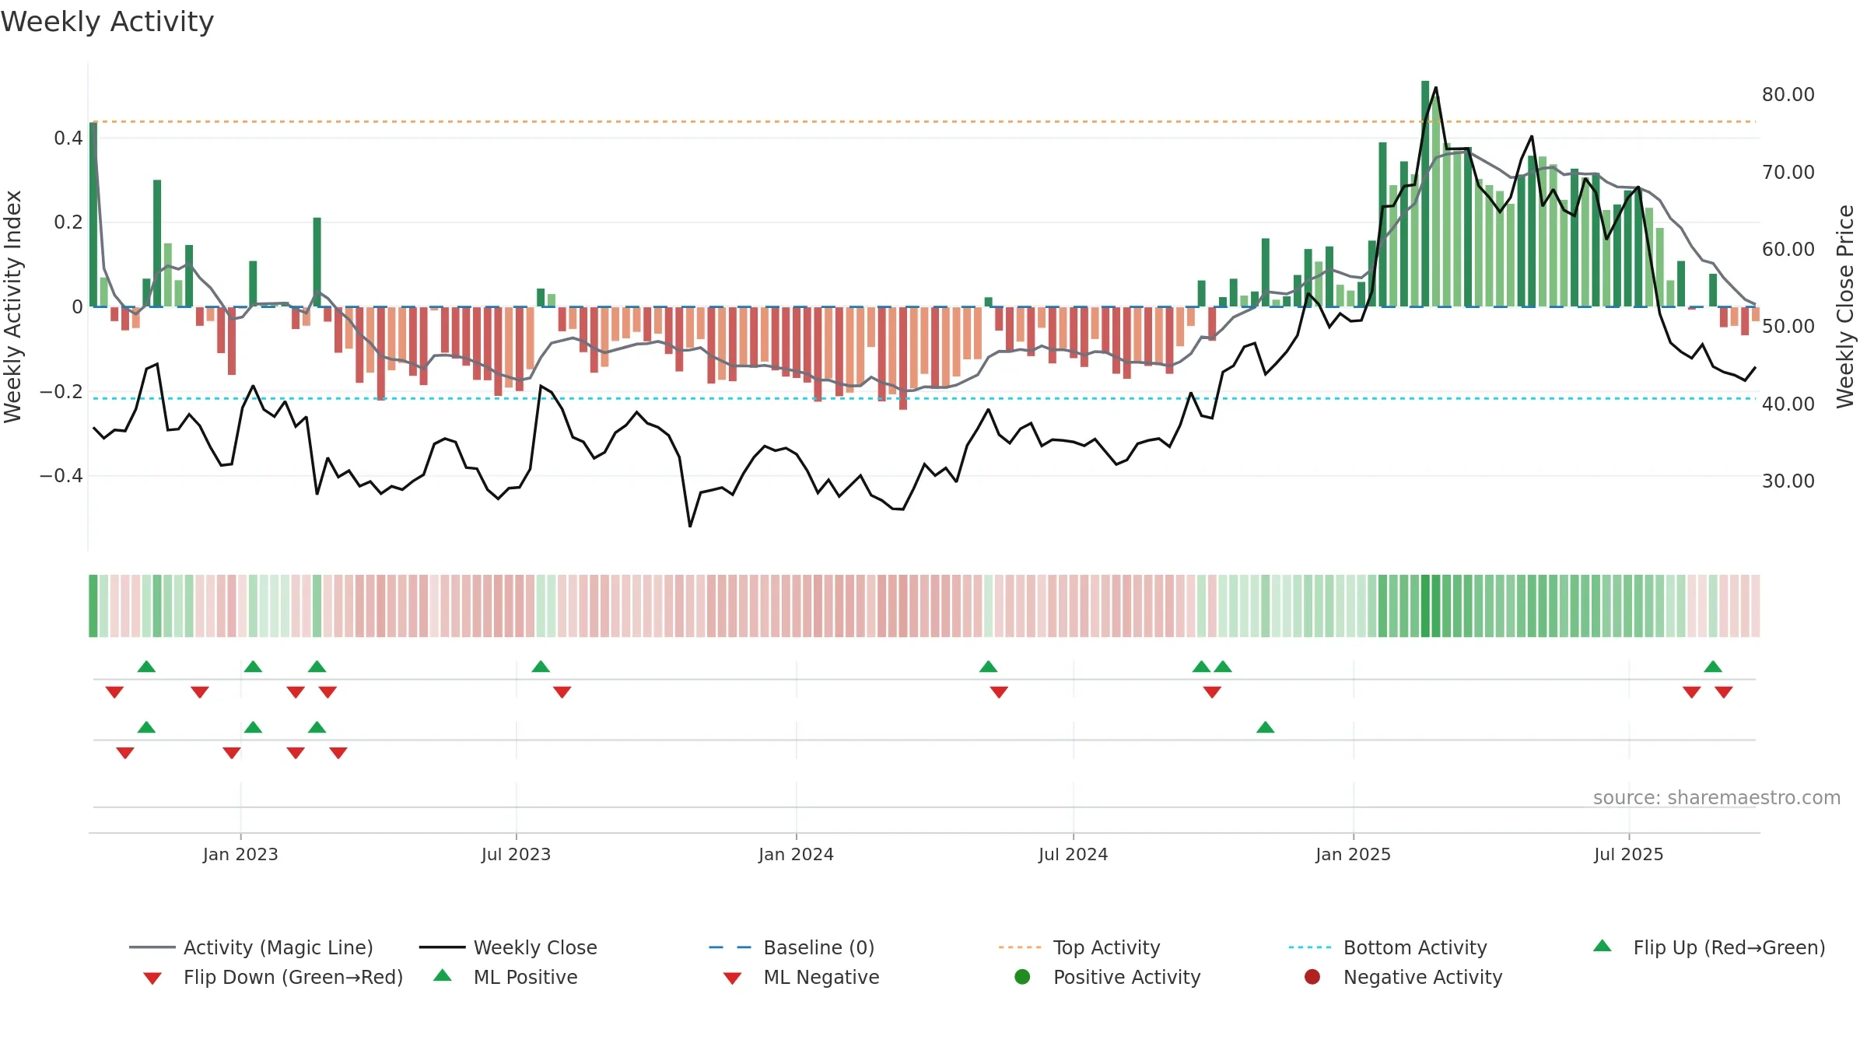This screenshot has height=1050, width=1867.
Task: Click the Jan 2024 x-axis label
Action: click(x=796, y=854)
